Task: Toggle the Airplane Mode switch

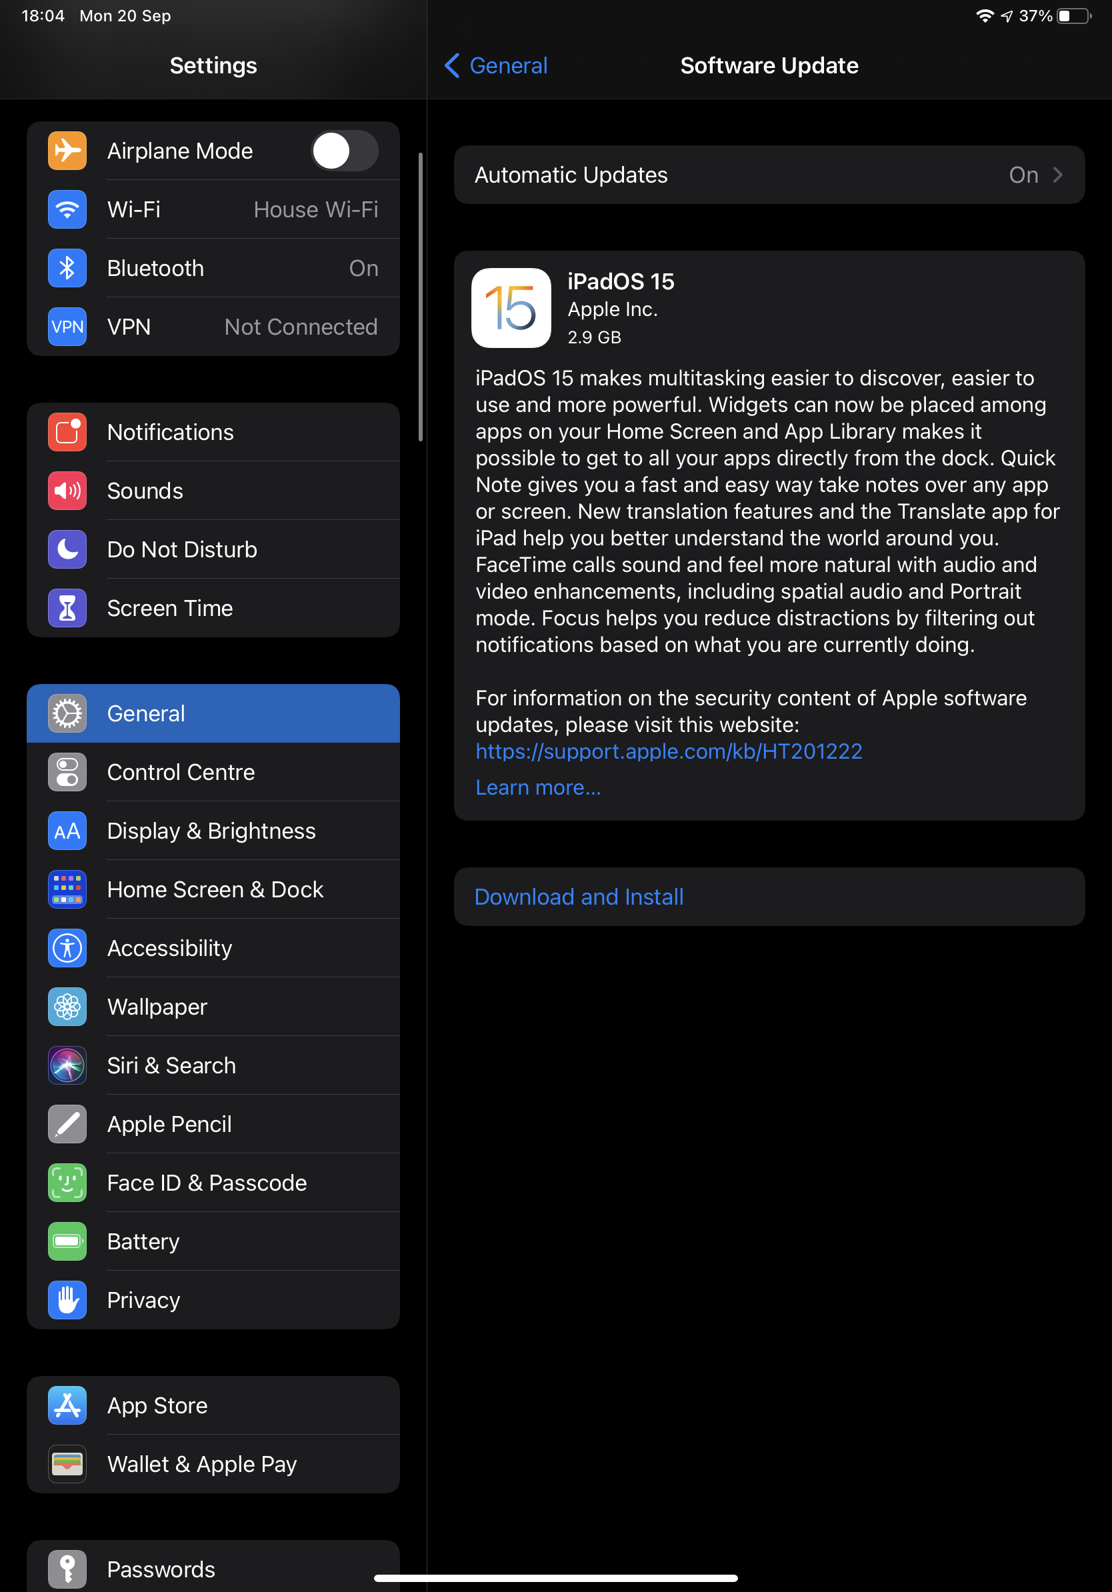Action: 345,151
